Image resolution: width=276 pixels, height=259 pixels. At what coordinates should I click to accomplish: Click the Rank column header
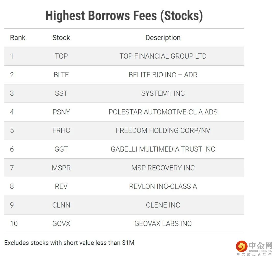18,38
